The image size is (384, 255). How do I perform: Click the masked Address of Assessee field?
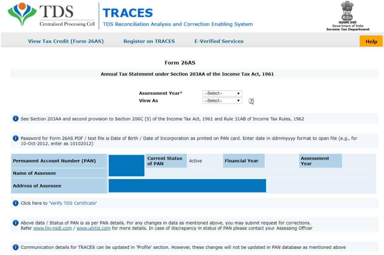(x=187, y=186)
